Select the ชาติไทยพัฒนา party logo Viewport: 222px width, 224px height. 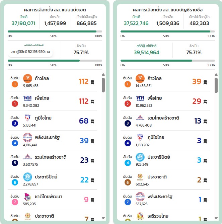click(27, 197)
